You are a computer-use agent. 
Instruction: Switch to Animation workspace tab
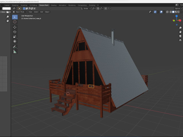[63, 5]
